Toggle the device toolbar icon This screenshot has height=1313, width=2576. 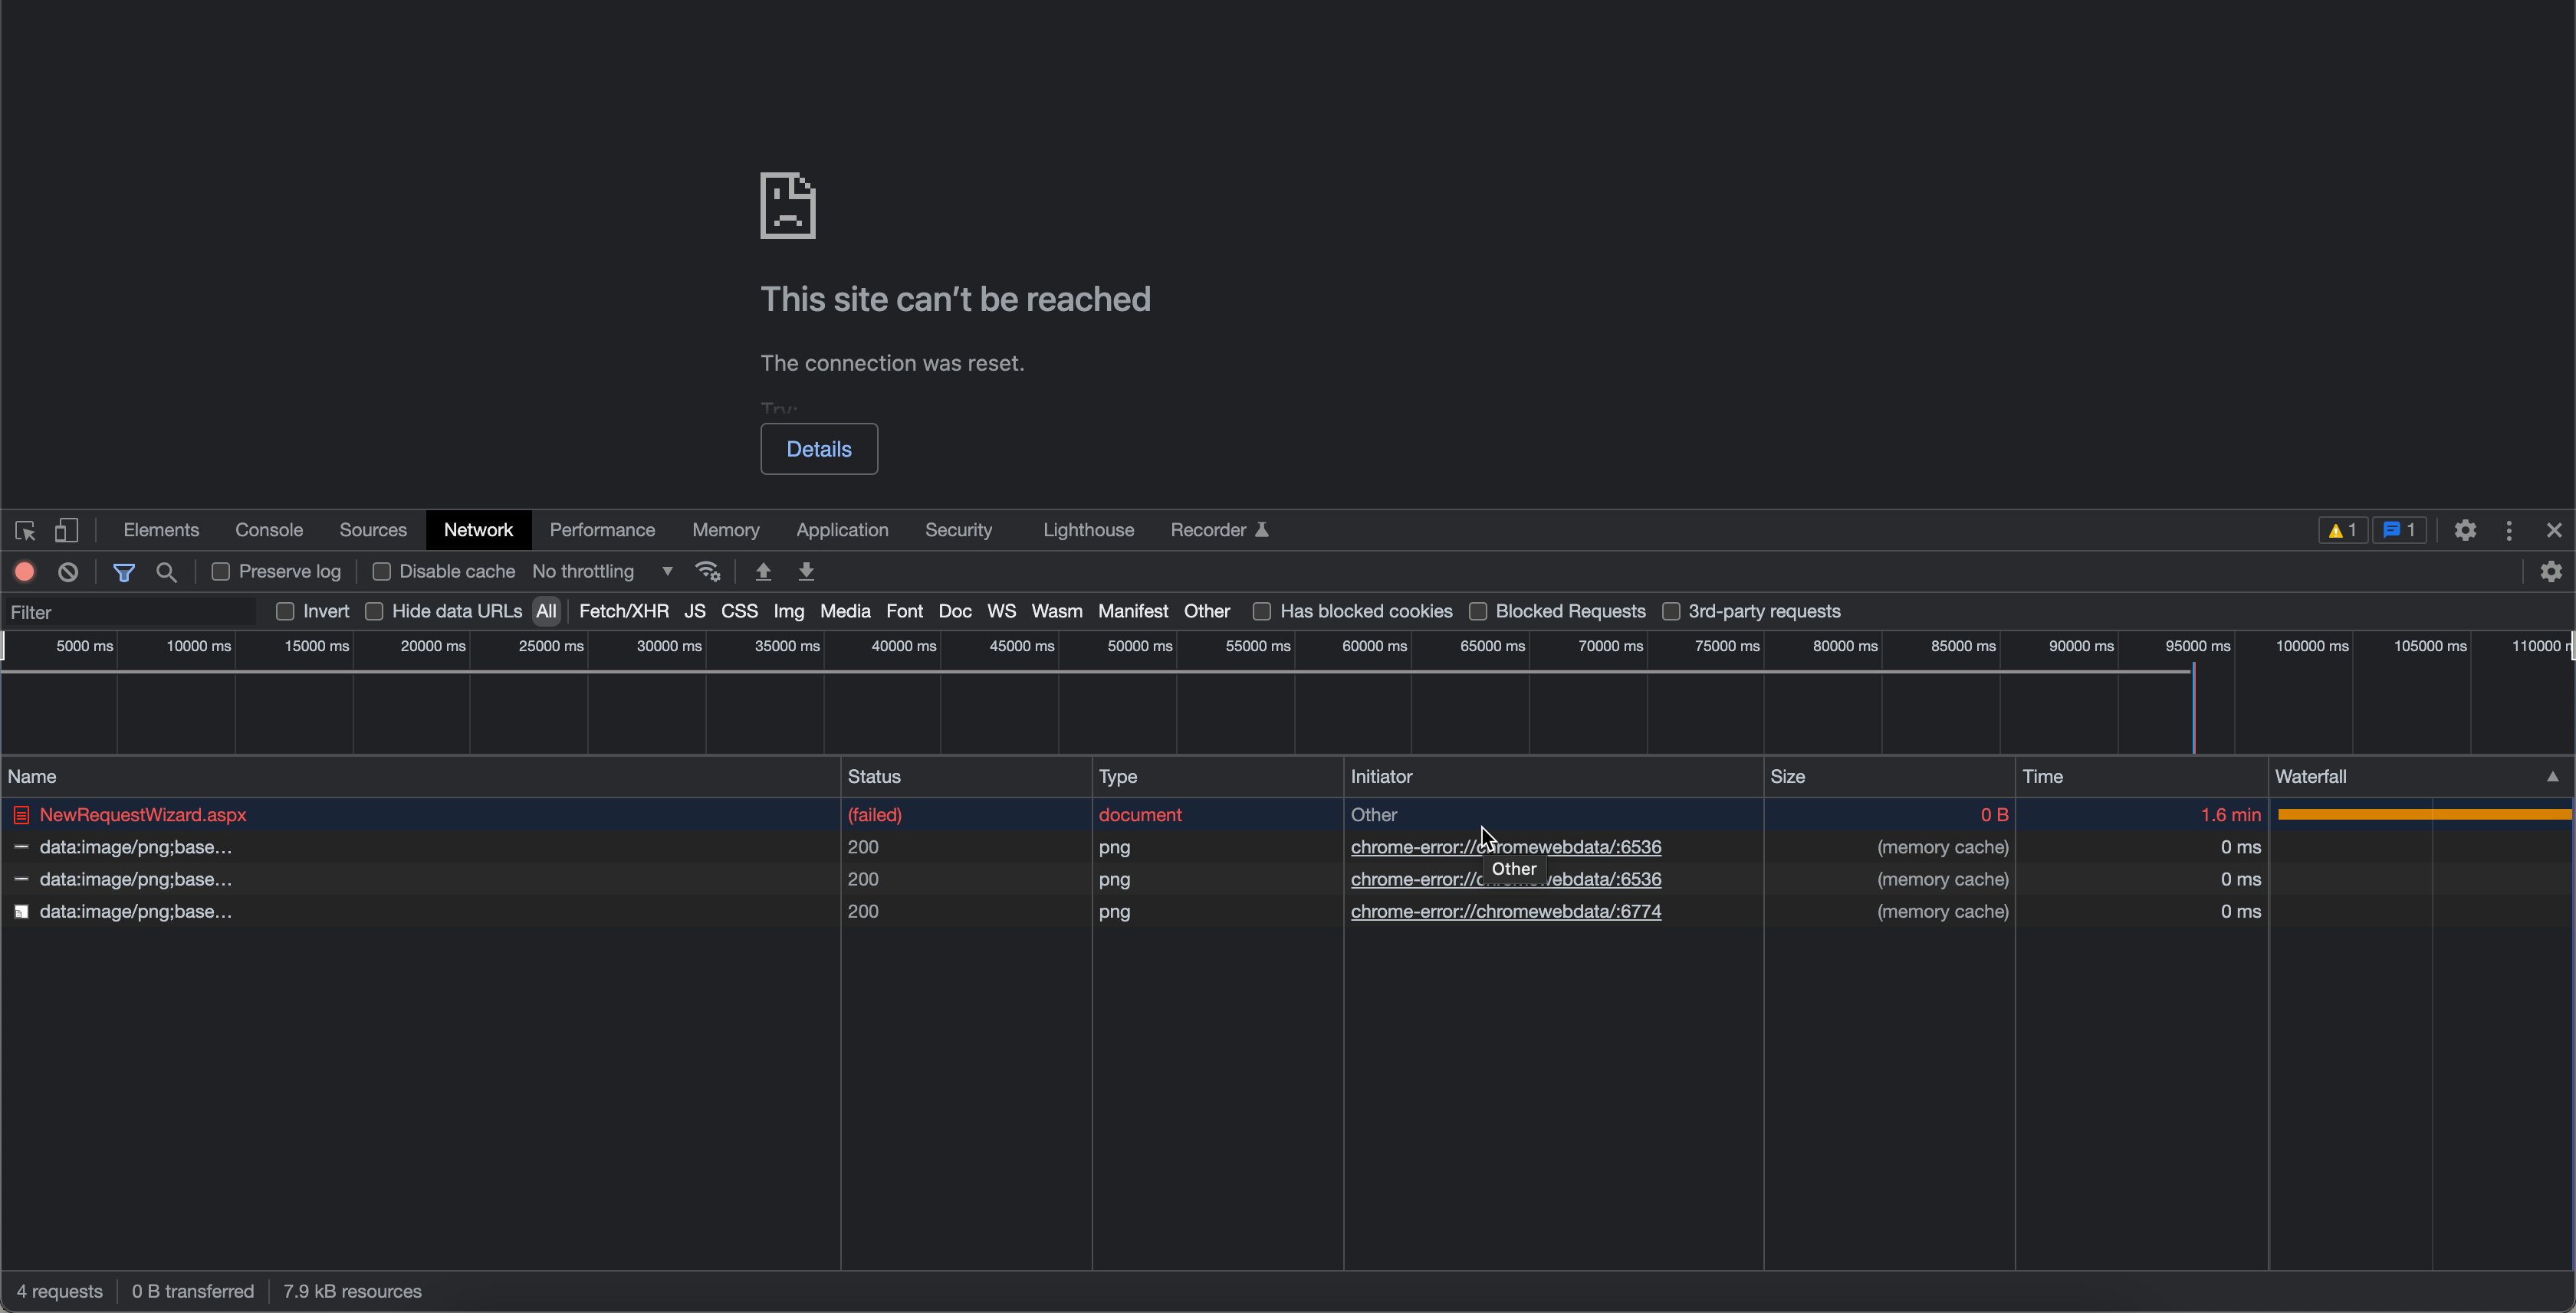click(66, 529)
